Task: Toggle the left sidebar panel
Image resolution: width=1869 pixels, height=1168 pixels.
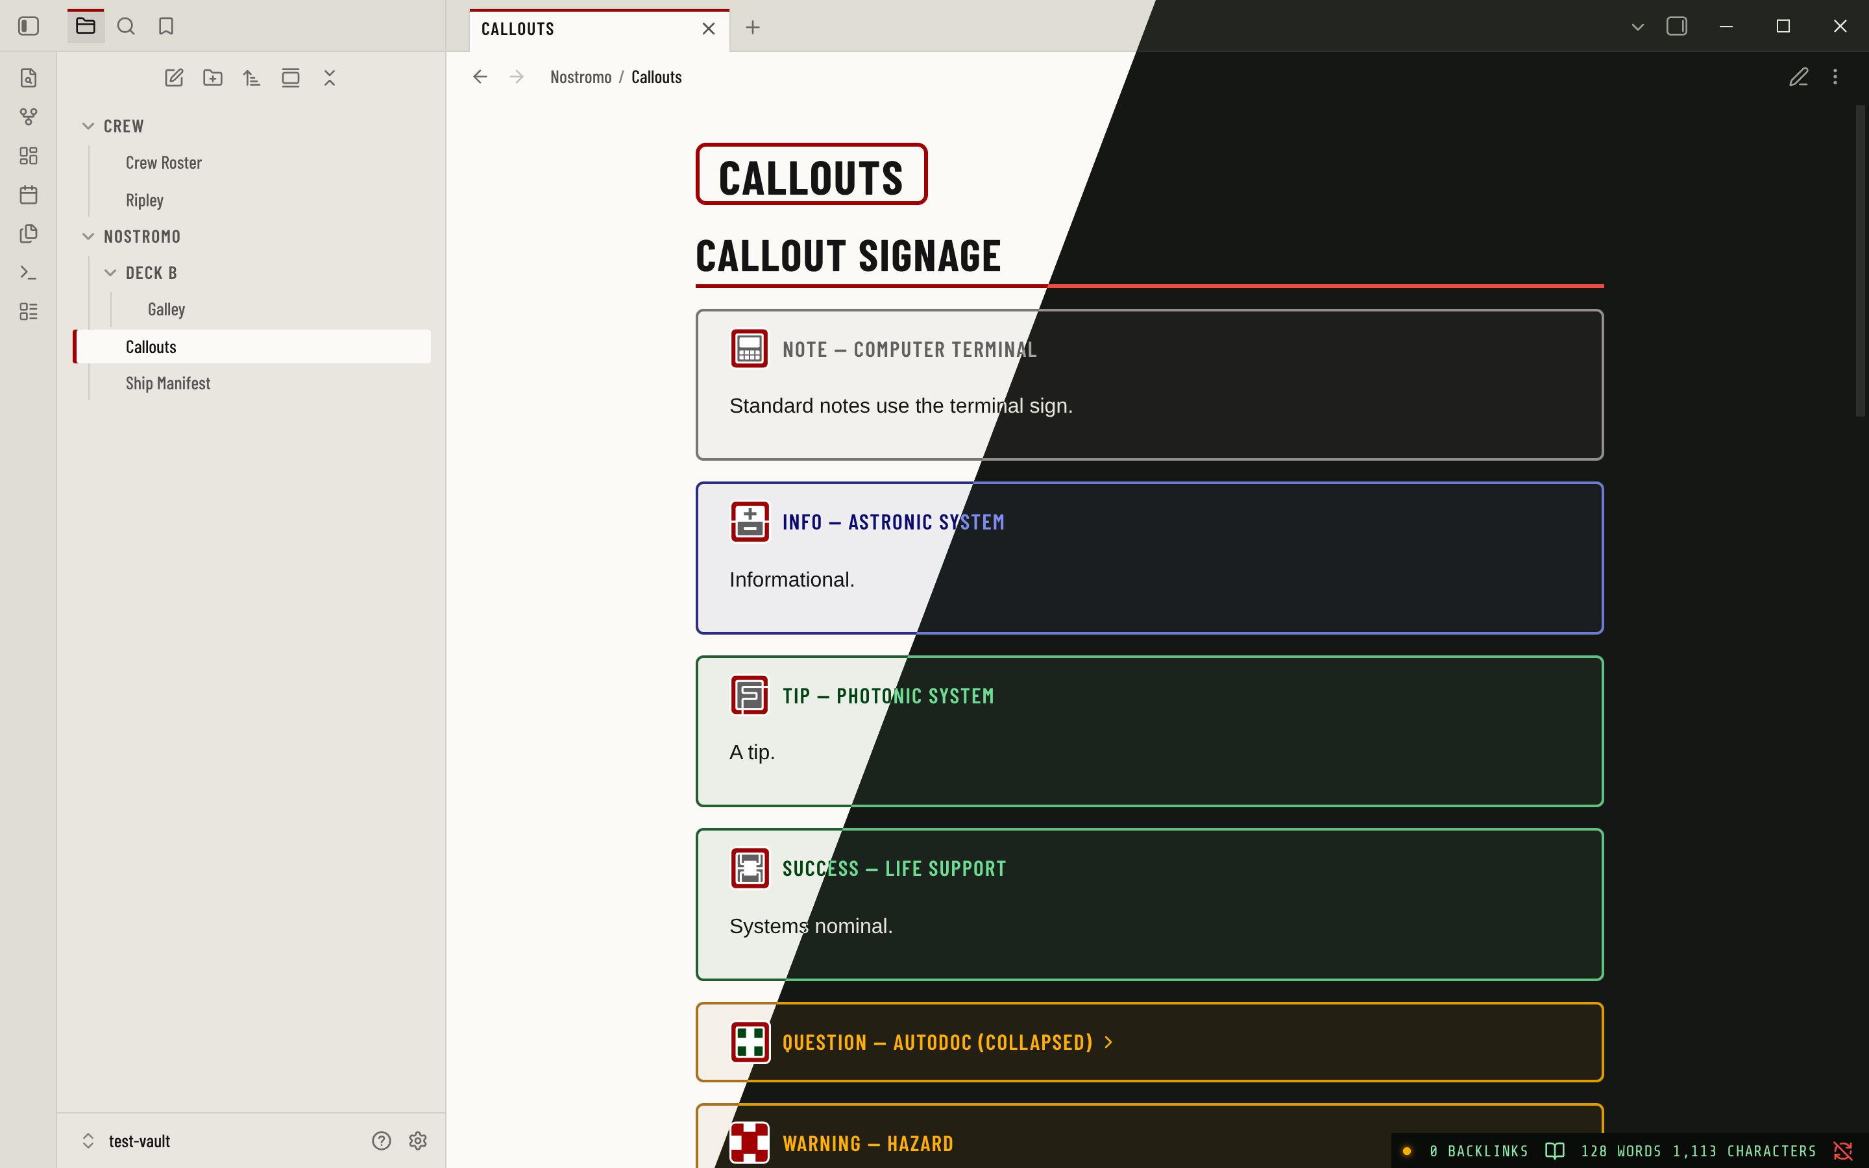Action: pos(29,26)
